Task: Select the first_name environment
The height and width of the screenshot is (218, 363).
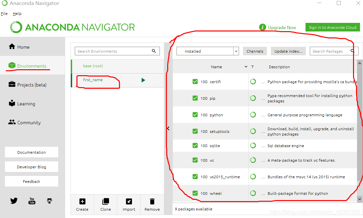Action: [x=117, y=80]
